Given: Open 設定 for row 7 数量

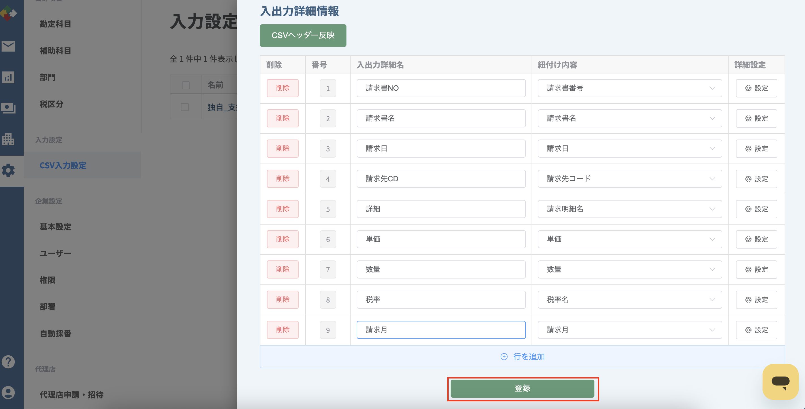Looking at the screenshot, I should point(756,270).
